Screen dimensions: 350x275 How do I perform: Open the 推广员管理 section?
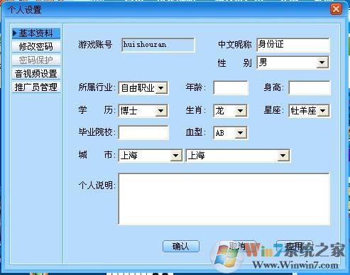pyautogui.click(x=36, y=87)
